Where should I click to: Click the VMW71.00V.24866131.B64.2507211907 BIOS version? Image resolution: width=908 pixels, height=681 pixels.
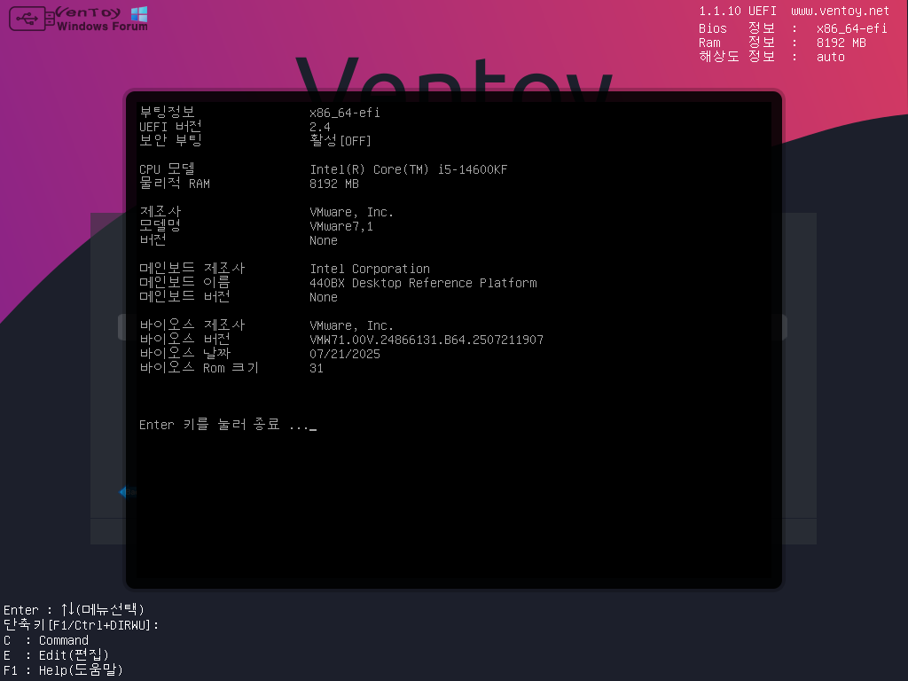tap(427, 340)
